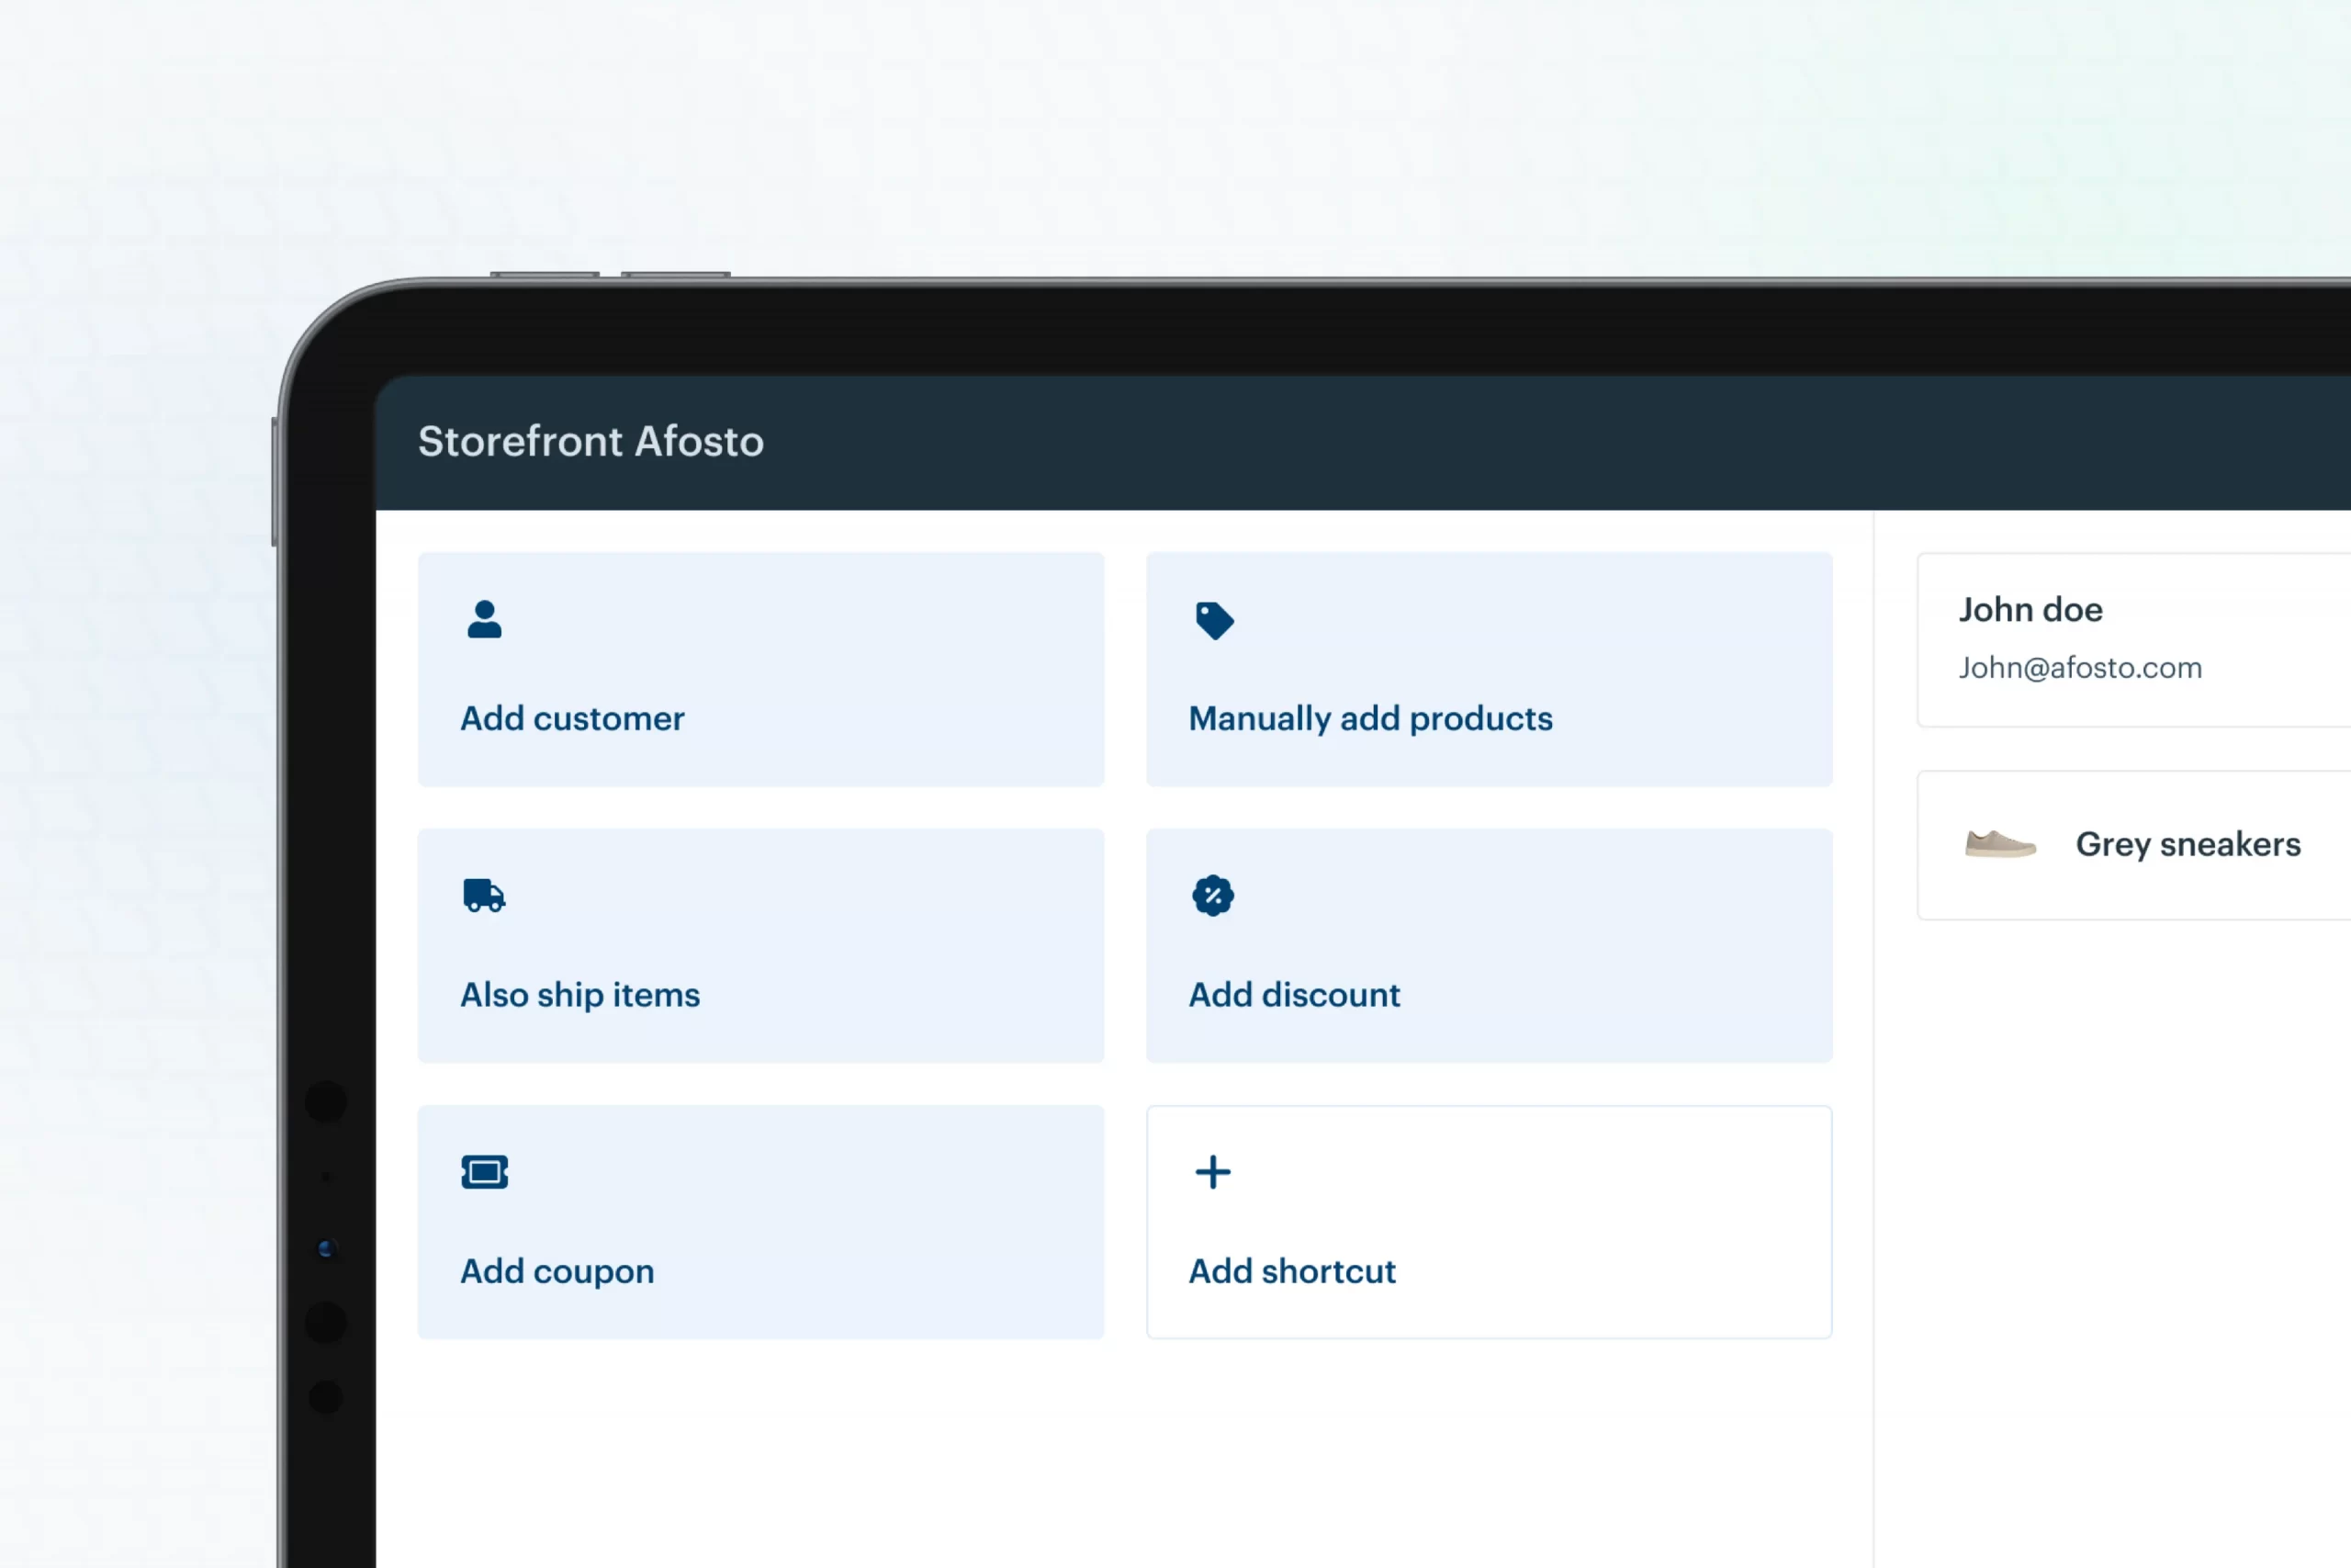The image size is (2351, 1568).
Task: Select Manually add products label
Action: tap(1370, 718)
